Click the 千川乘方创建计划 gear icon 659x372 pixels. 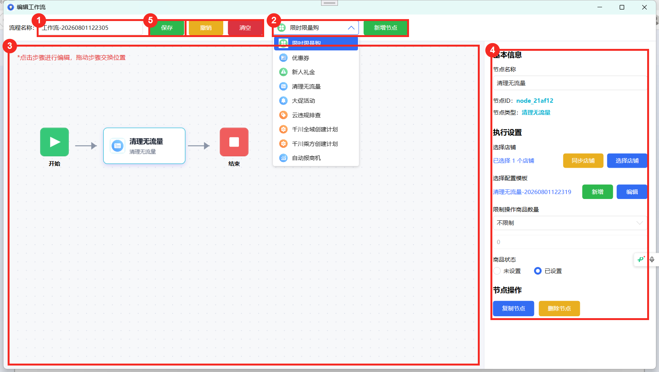click(283, 144)
